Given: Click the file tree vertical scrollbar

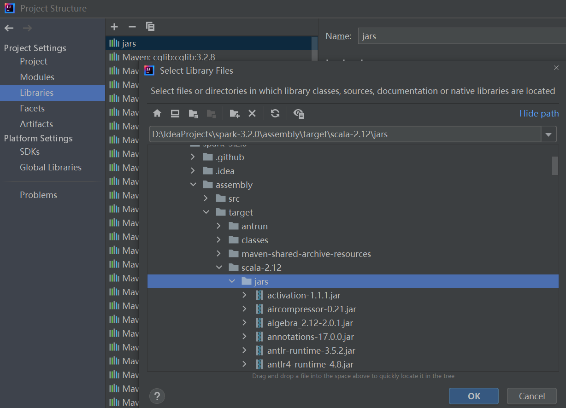Looking at the screenshot, I should (x=555, y=166).
